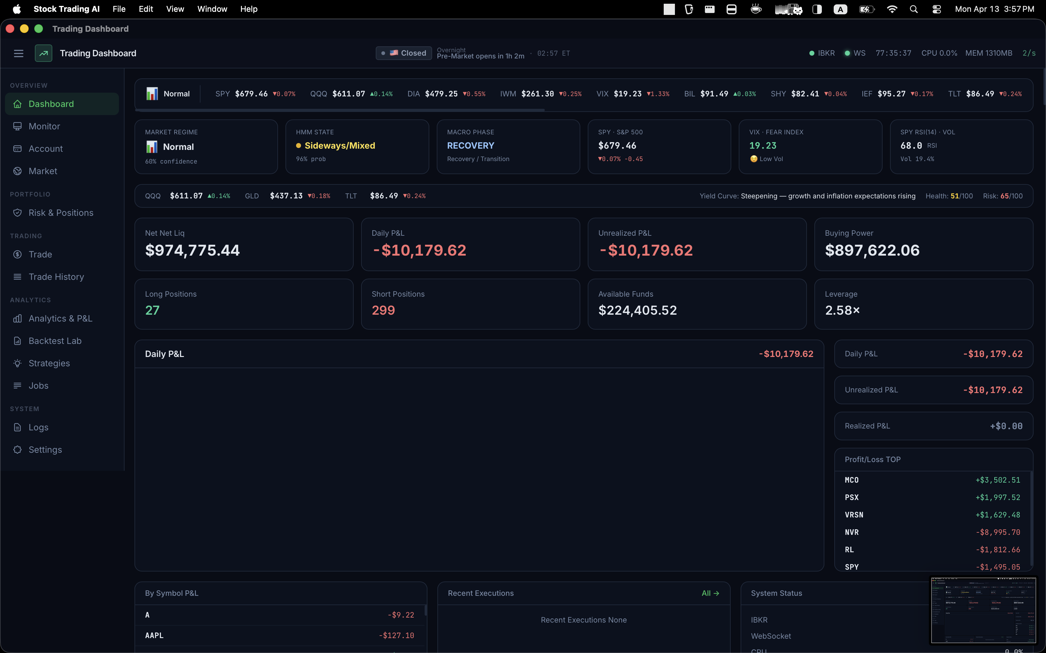This screenshot has width=1046, height=653.
Task: Click the dashboard minimap thumbnail
Action: coord(983,610)
